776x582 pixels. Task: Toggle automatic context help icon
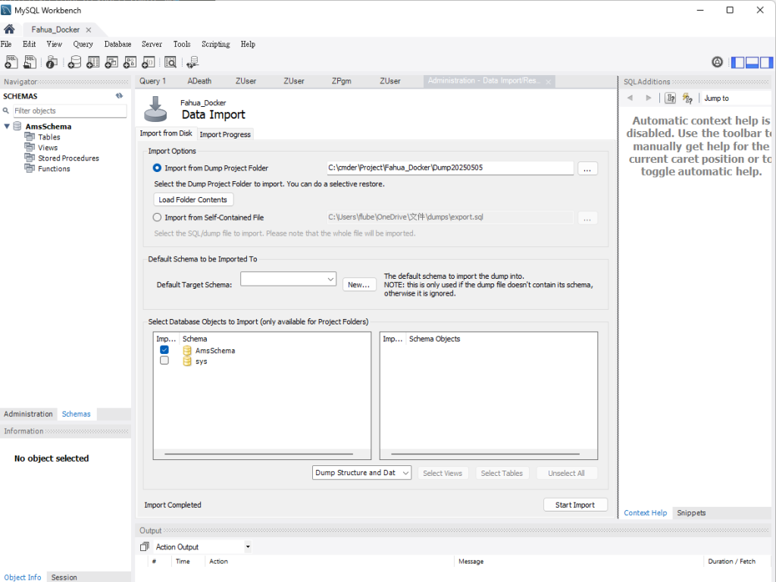687,98
